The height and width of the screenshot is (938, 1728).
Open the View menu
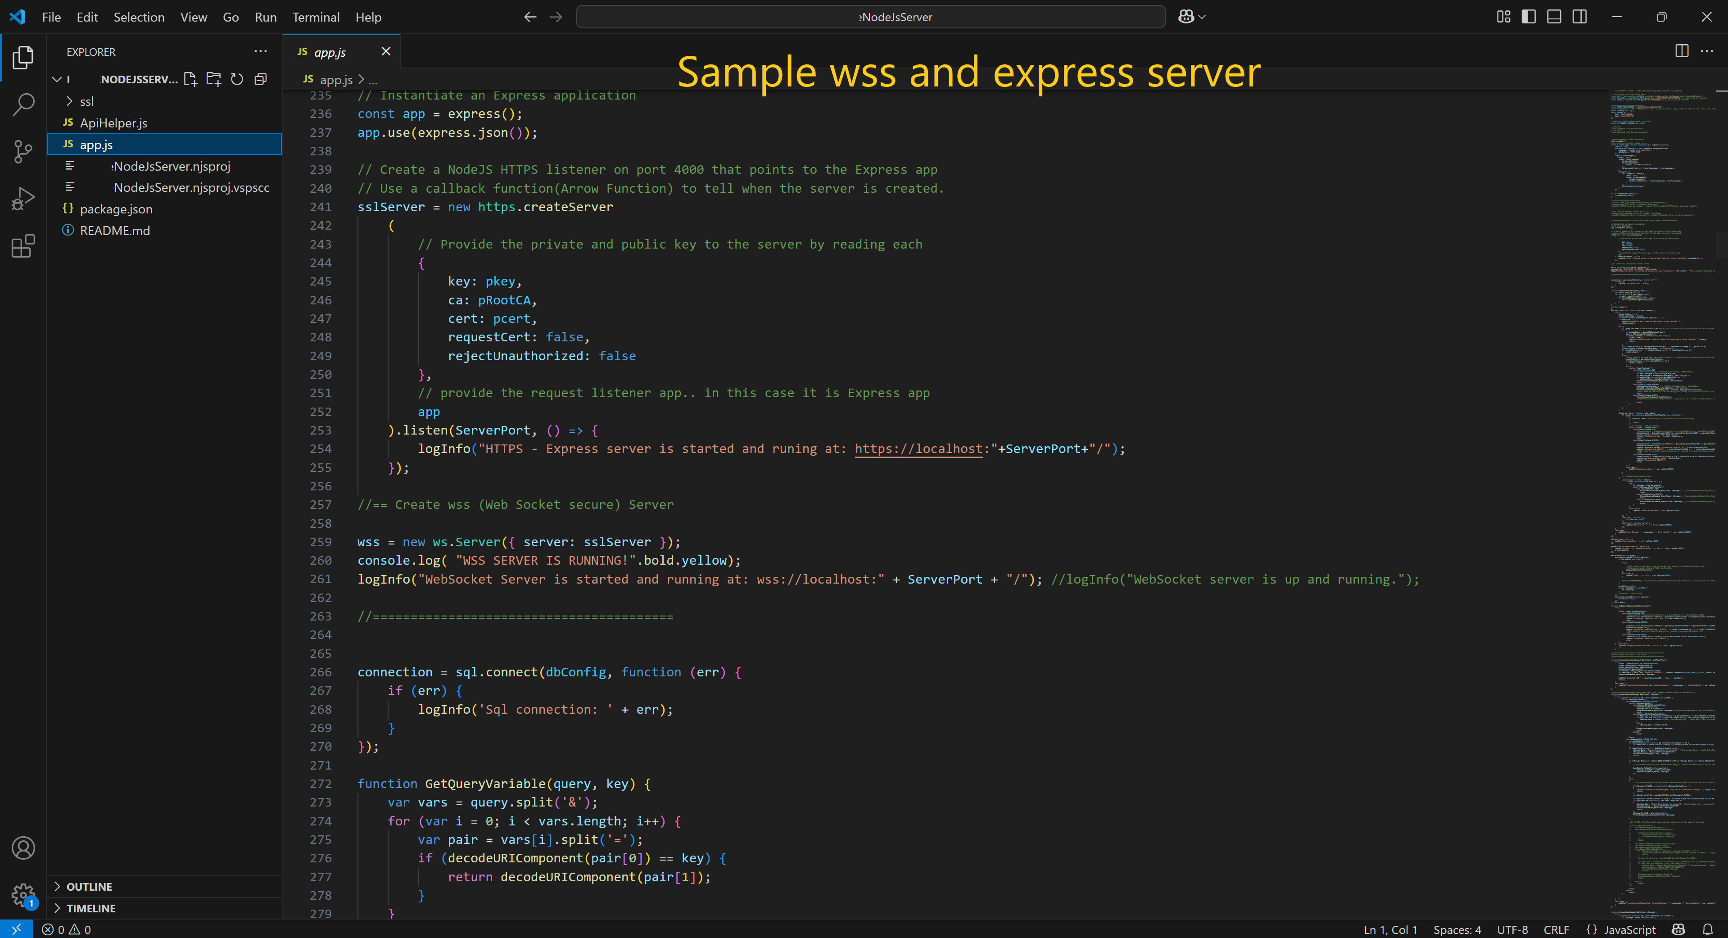[193, 17]
